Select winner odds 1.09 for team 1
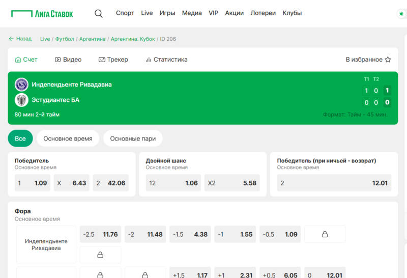407x278 pixels. point(33,183)
